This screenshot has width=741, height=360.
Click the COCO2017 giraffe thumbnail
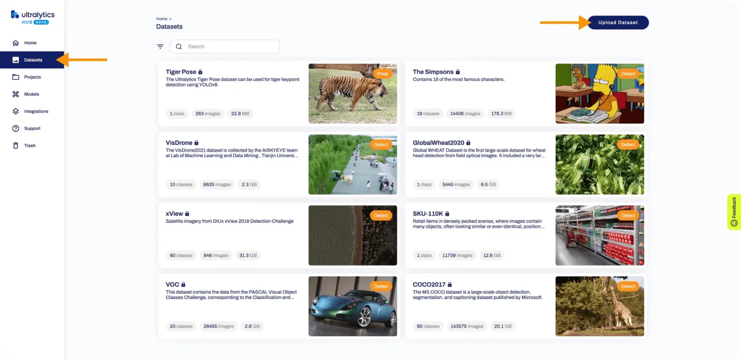(x=600, y=306)
